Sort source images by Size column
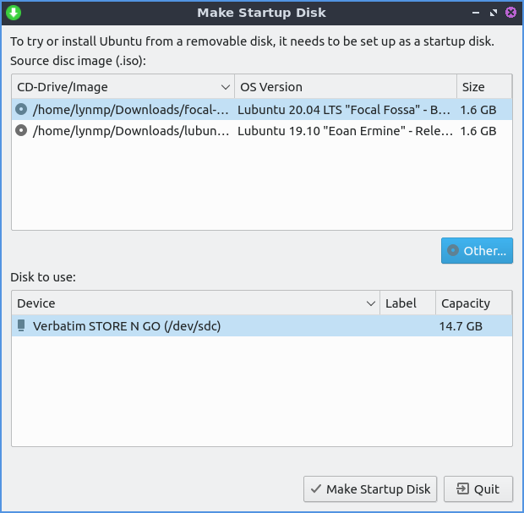Screen dimensions: 524x513 tap(483, 87)
